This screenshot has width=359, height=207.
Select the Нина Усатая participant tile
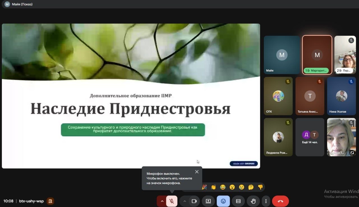pyautogui.click(x=341, y=96)
